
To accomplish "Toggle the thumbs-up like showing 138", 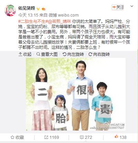I will (x=121, y=137).
